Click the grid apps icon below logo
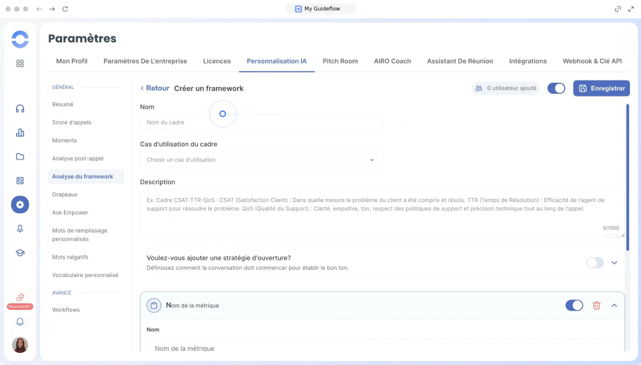Image resolution: width=641 pixels, height=365 pixels. click(x=20, y=64)
